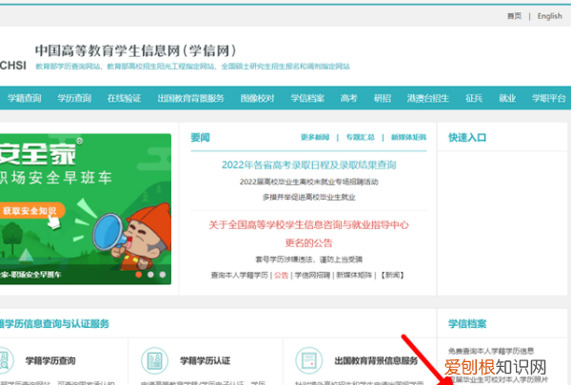Select the second carousel dot

click(x=150, y=275)
